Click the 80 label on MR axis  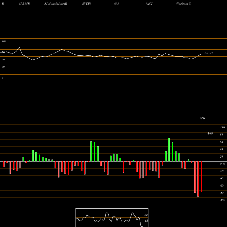[x=222, y=135]
